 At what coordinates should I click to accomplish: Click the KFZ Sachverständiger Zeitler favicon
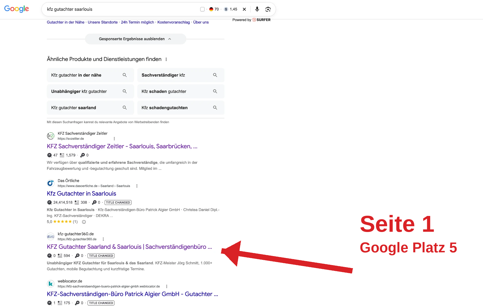[51, 136]
